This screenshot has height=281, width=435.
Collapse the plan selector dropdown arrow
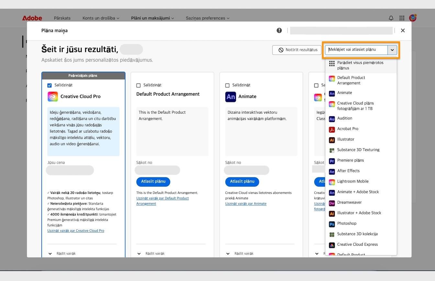(x=392, y=50)
